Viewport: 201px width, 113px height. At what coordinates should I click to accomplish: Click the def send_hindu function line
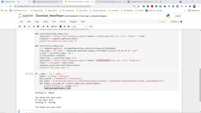coord(52,34)
